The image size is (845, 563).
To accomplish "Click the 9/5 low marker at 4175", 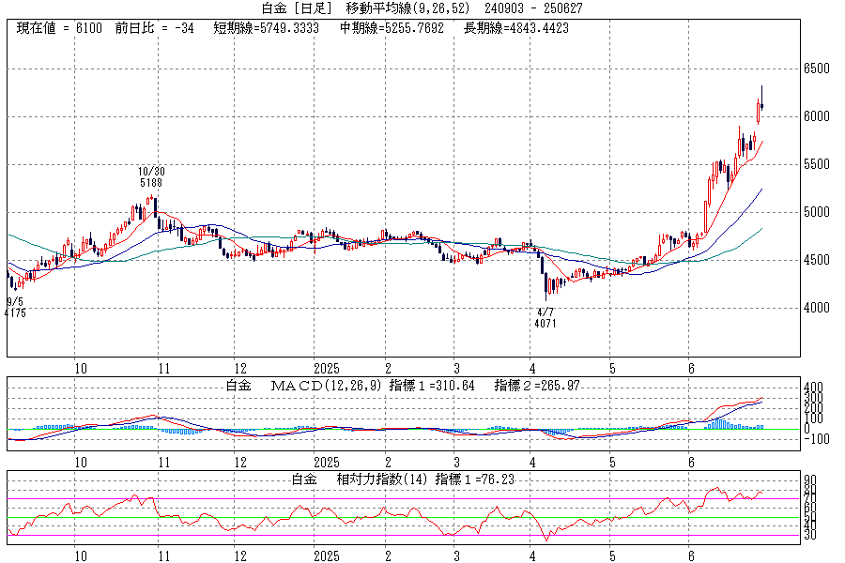I will pyautogui.click(x=15, y=307).
